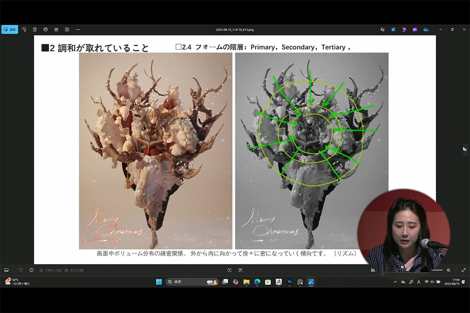The height and width of the screenshot is (313, 470).
Task: Expand the hidden icons in the system tray
Action: tap(395, 282)
